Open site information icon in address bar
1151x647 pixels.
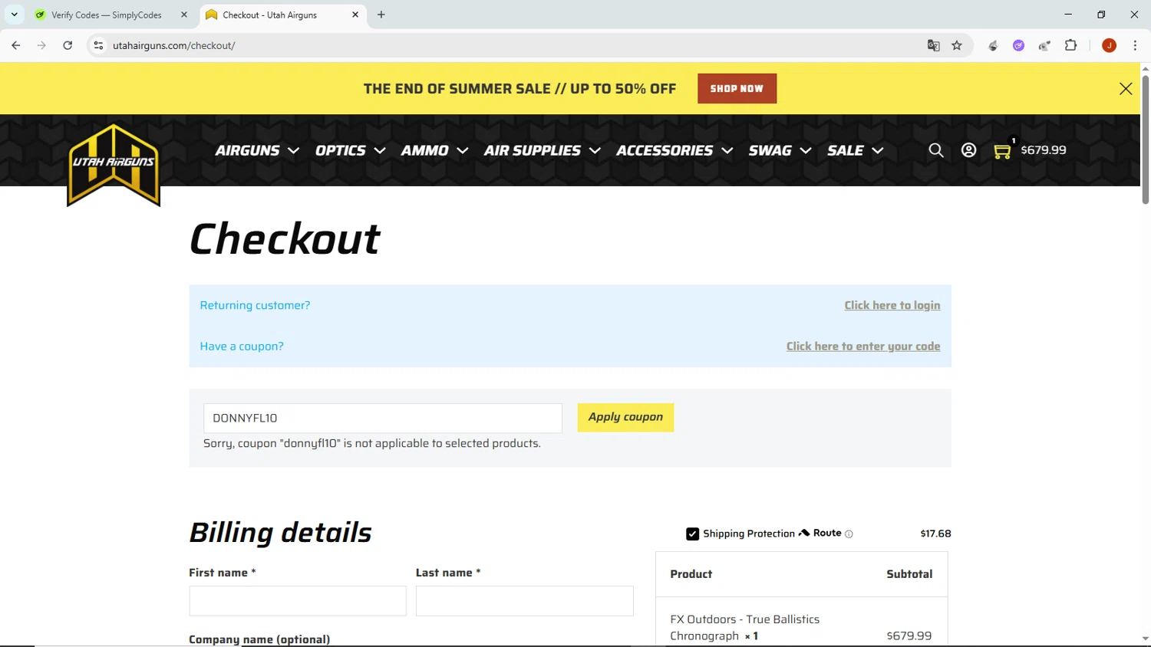coord(98,45)
